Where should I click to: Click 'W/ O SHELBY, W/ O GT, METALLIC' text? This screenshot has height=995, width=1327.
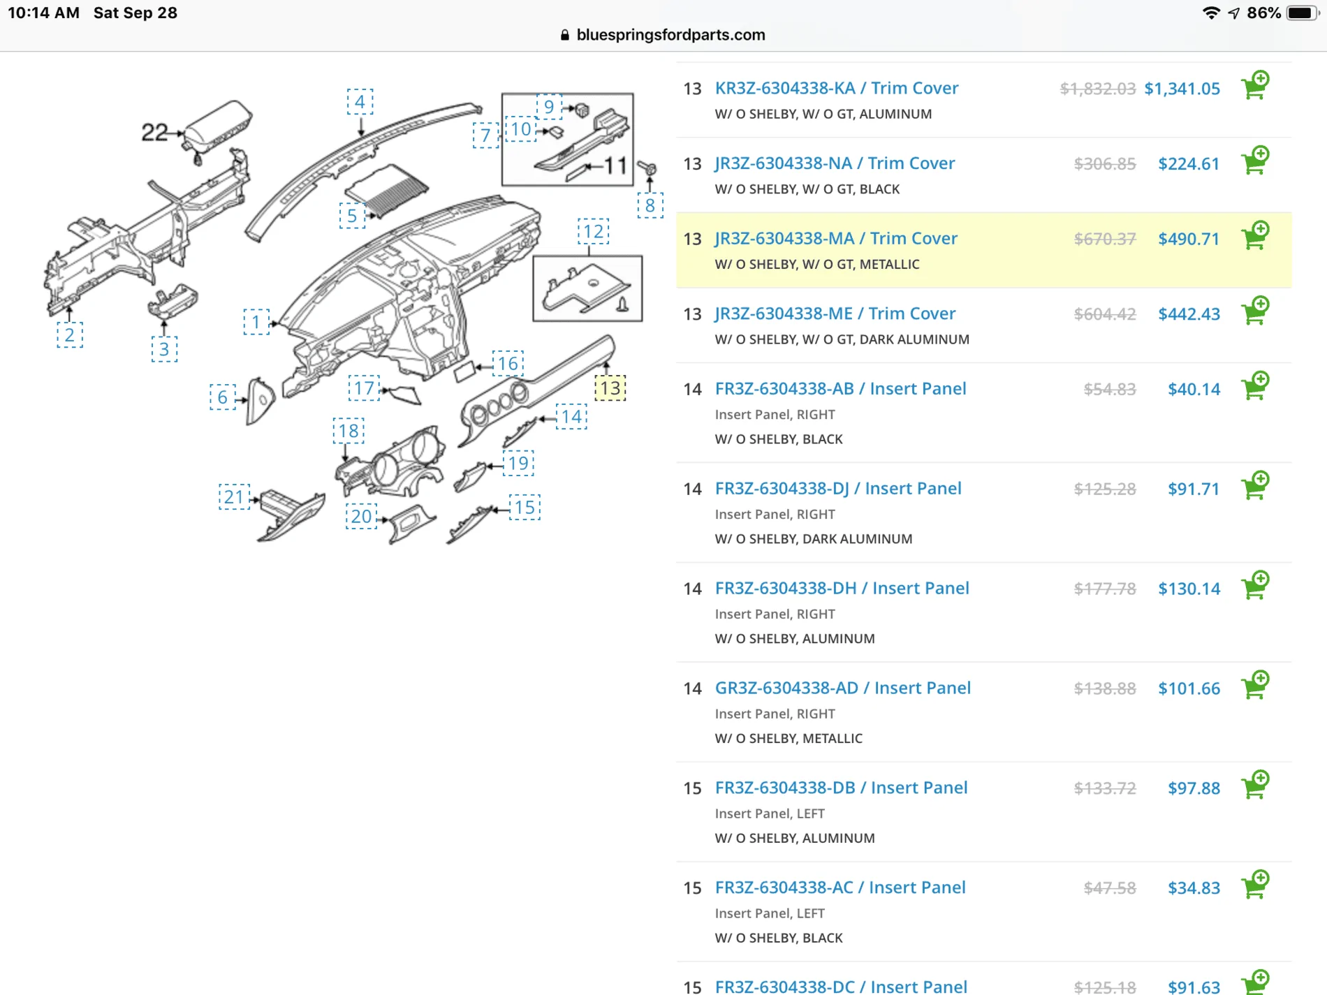(x=817, y=265)
